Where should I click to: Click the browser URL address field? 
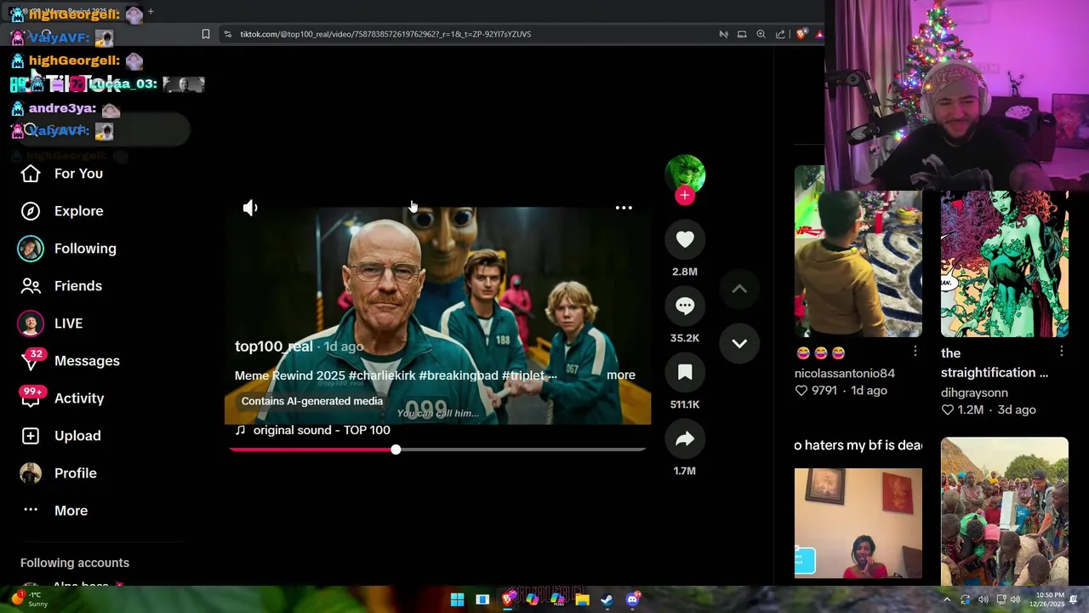[x=385, y=34]
